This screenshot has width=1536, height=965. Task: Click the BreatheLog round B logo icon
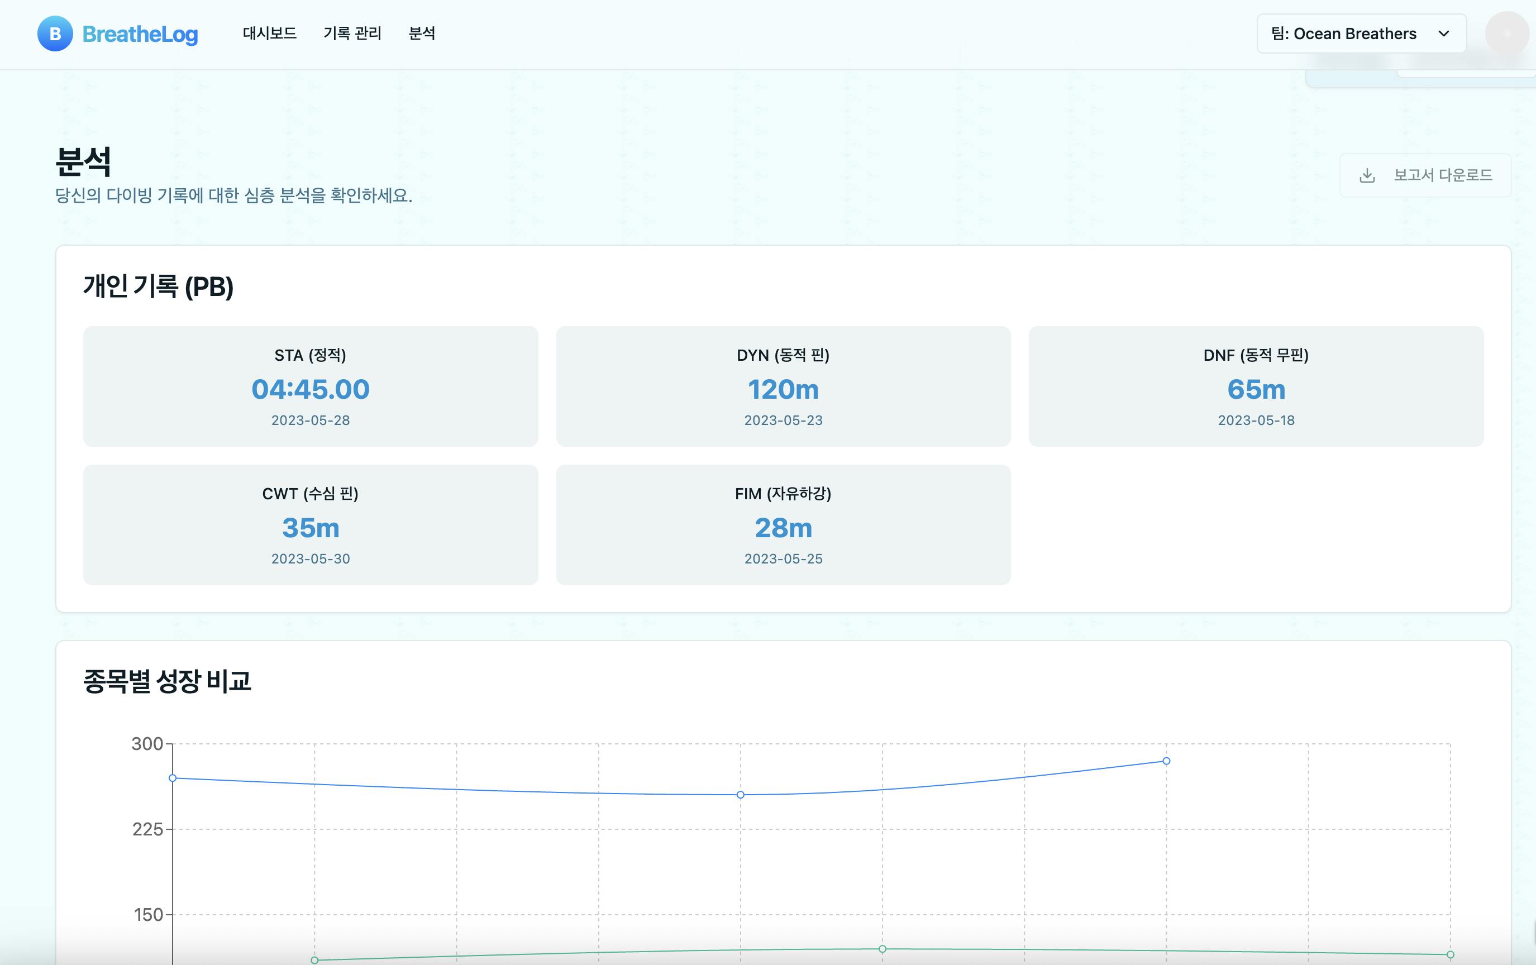55,34
